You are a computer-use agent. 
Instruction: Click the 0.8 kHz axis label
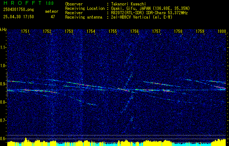(3, 102)
